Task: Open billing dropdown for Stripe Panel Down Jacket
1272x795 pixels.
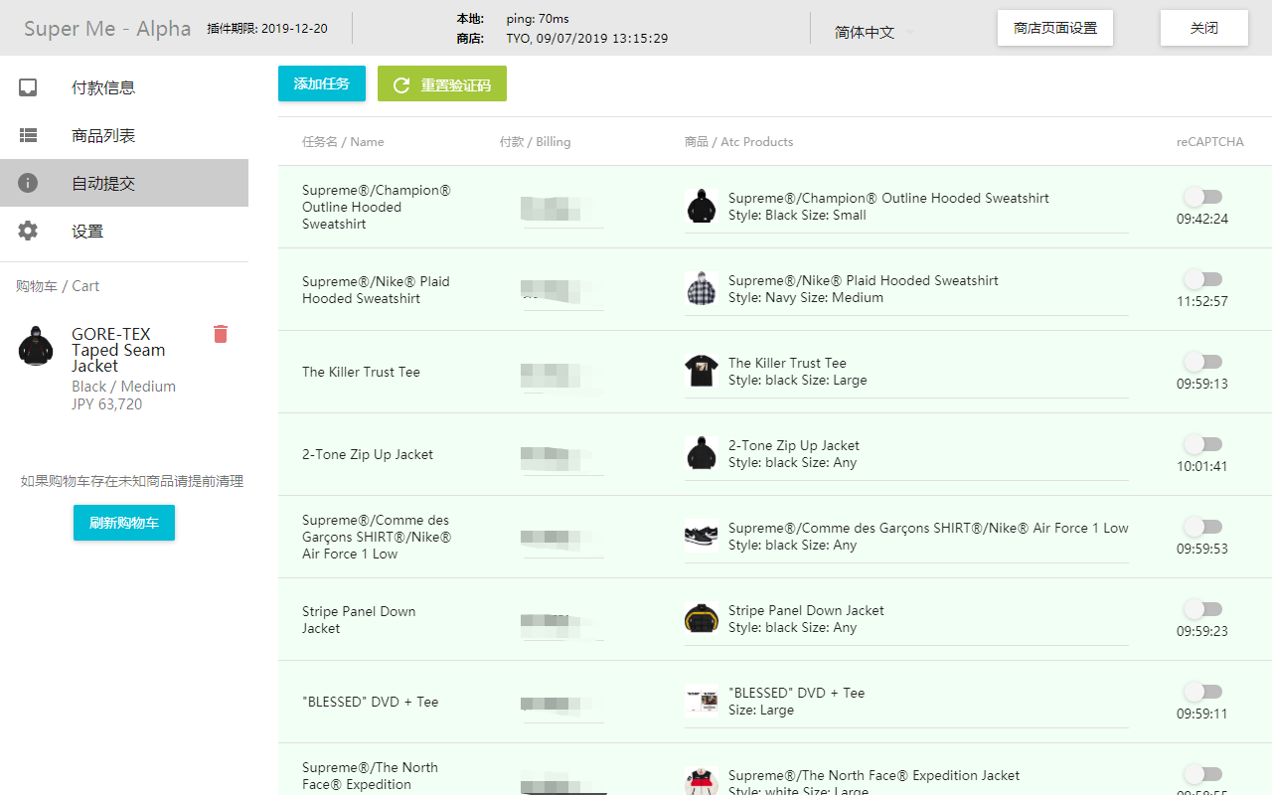Action: pos(562,621)
